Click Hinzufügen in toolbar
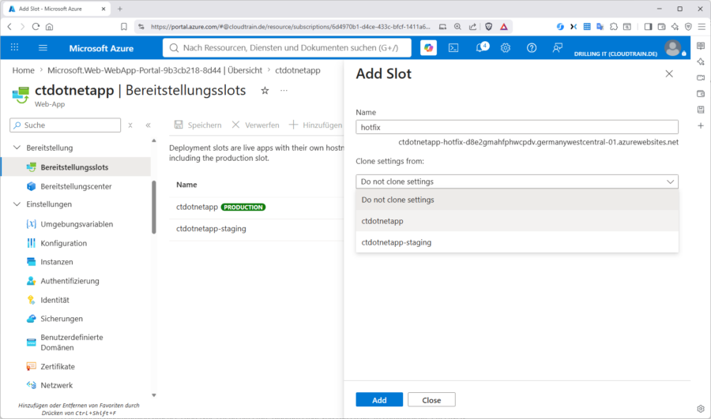 coord(316,125)
